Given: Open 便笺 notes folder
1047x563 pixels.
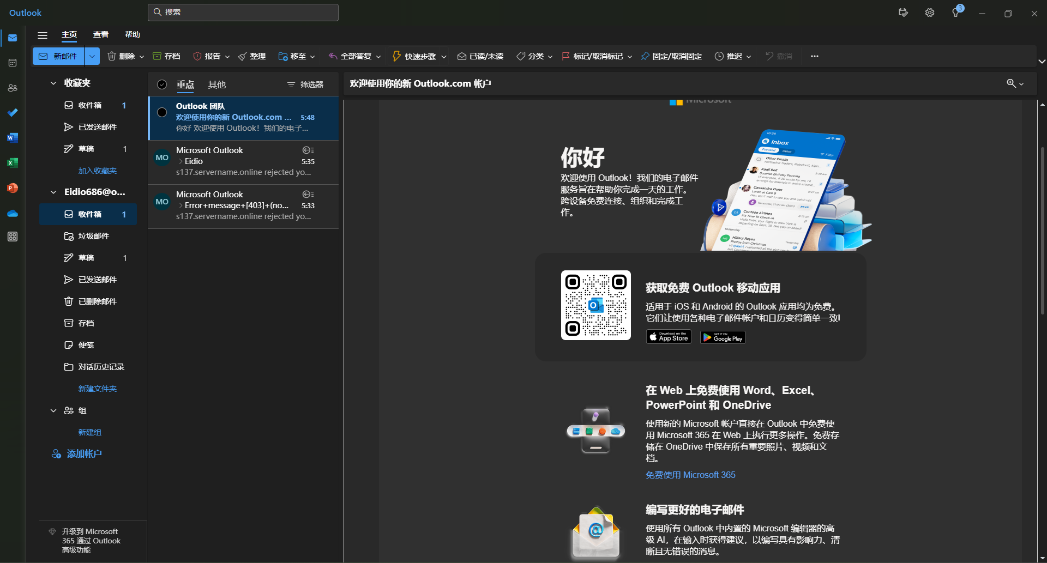Looking at the screenshot, I should point(88,345).
